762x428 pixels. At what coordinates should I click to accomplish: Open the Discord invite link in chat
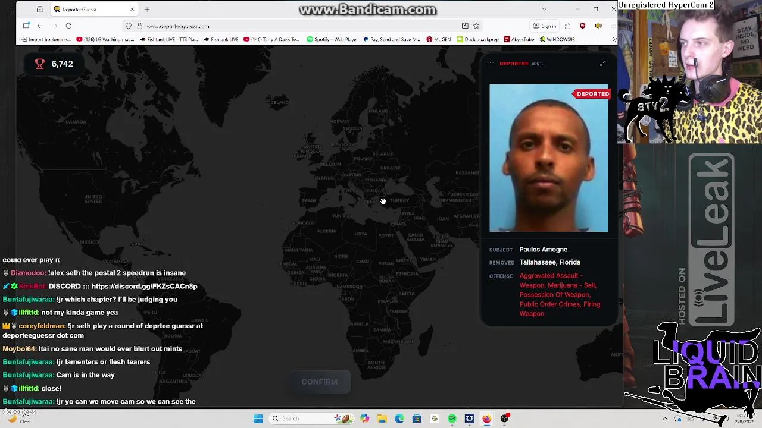pyautogui.click(x=144, y=286)
